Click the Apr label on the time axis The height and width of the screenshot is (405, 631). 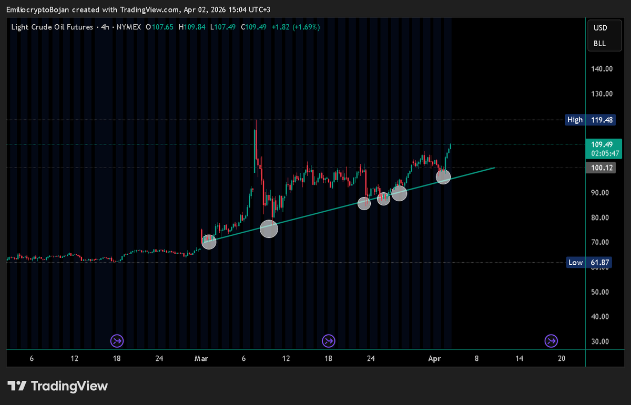(x=434, y=358)
